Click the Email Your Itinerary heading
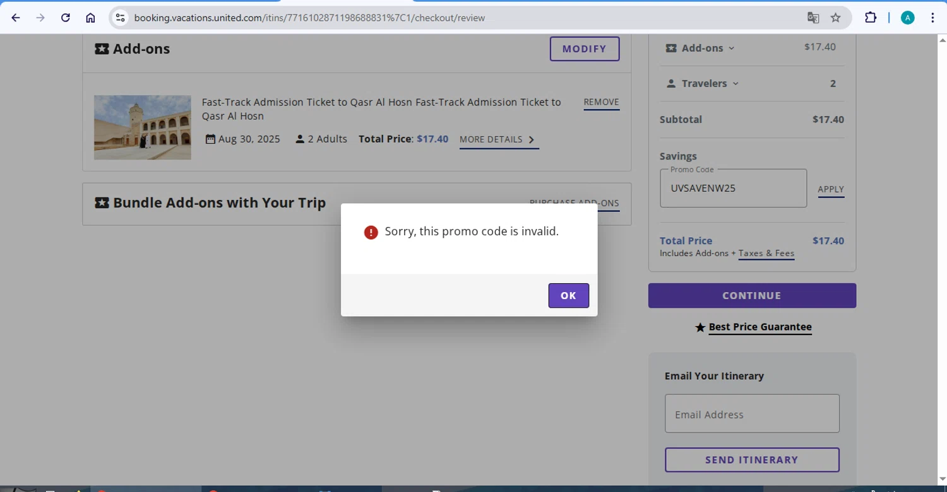This screenshot has width=947, height=492. [714, 376]
